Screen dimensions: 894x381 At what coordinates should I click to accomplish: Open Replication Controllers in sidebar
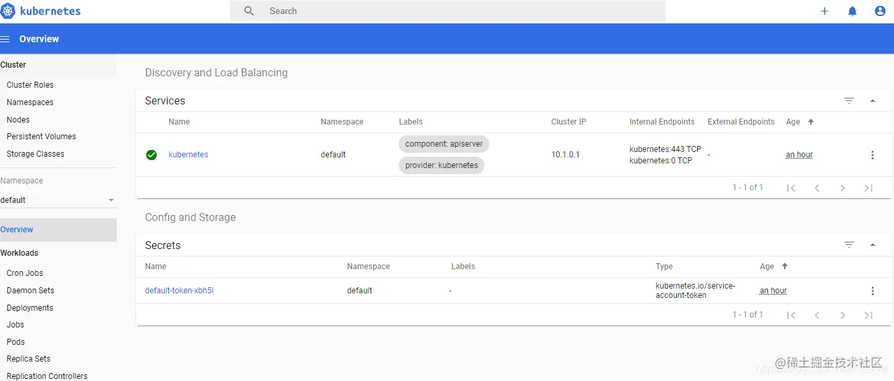pos(47,376)
